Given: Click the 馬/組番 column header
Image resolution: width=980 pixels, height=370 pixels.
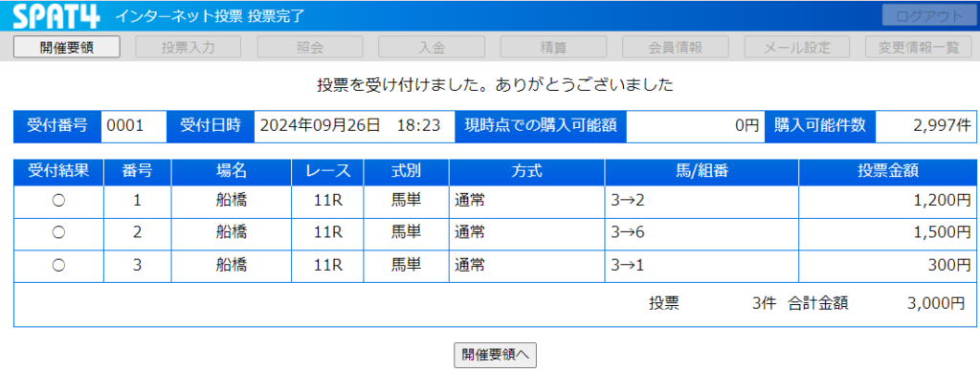Looking at the screenshot, I should [702, 172].
